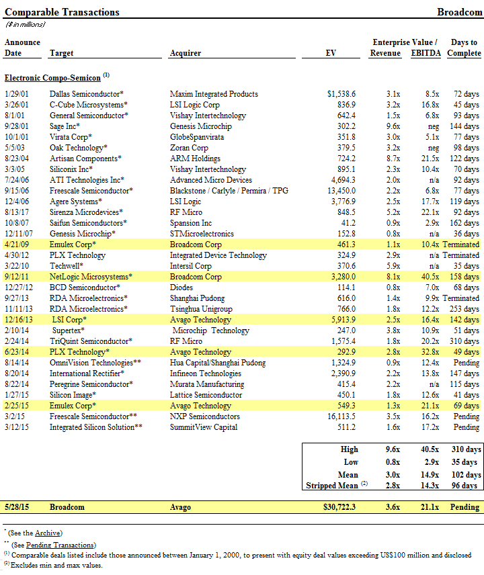Select Intersil Corp acquirer cell
Viewport: 484px width, 575px height.
(191, 266)
